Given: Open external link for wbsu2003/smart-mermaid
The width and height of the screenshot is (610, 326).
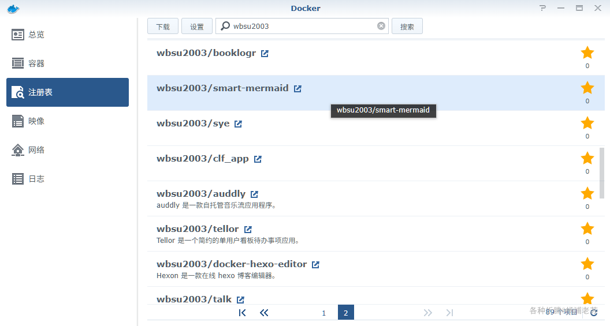Looking at the screenshot, I should [297, 89].
